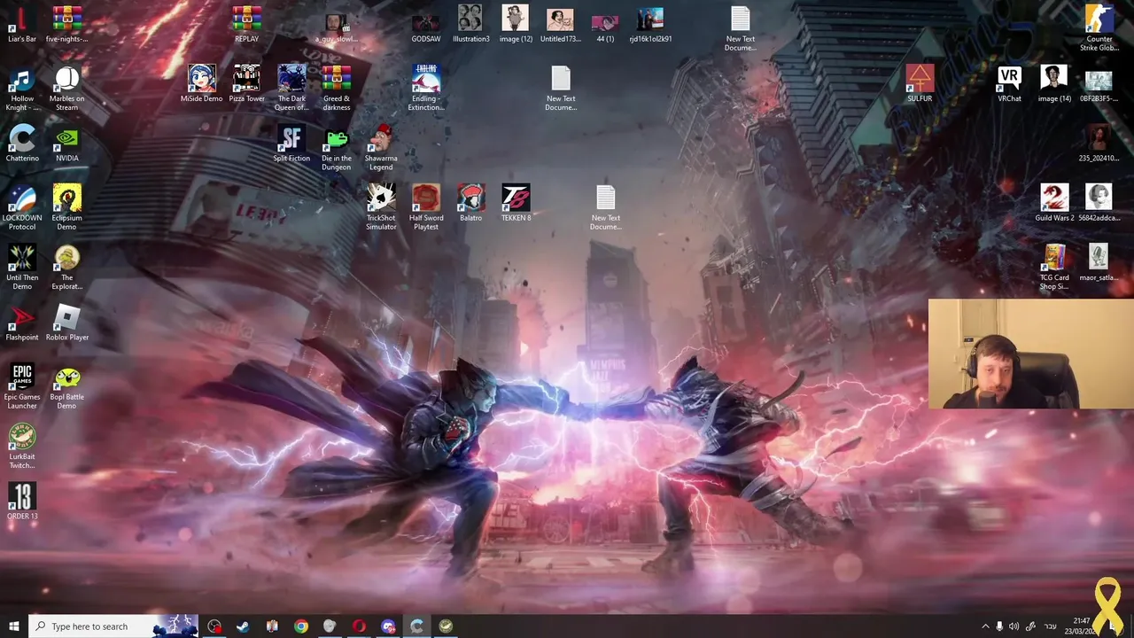
Task: Launch the Split Fiction shortcut
Action: pyautogui.click(x=291, y=143)
